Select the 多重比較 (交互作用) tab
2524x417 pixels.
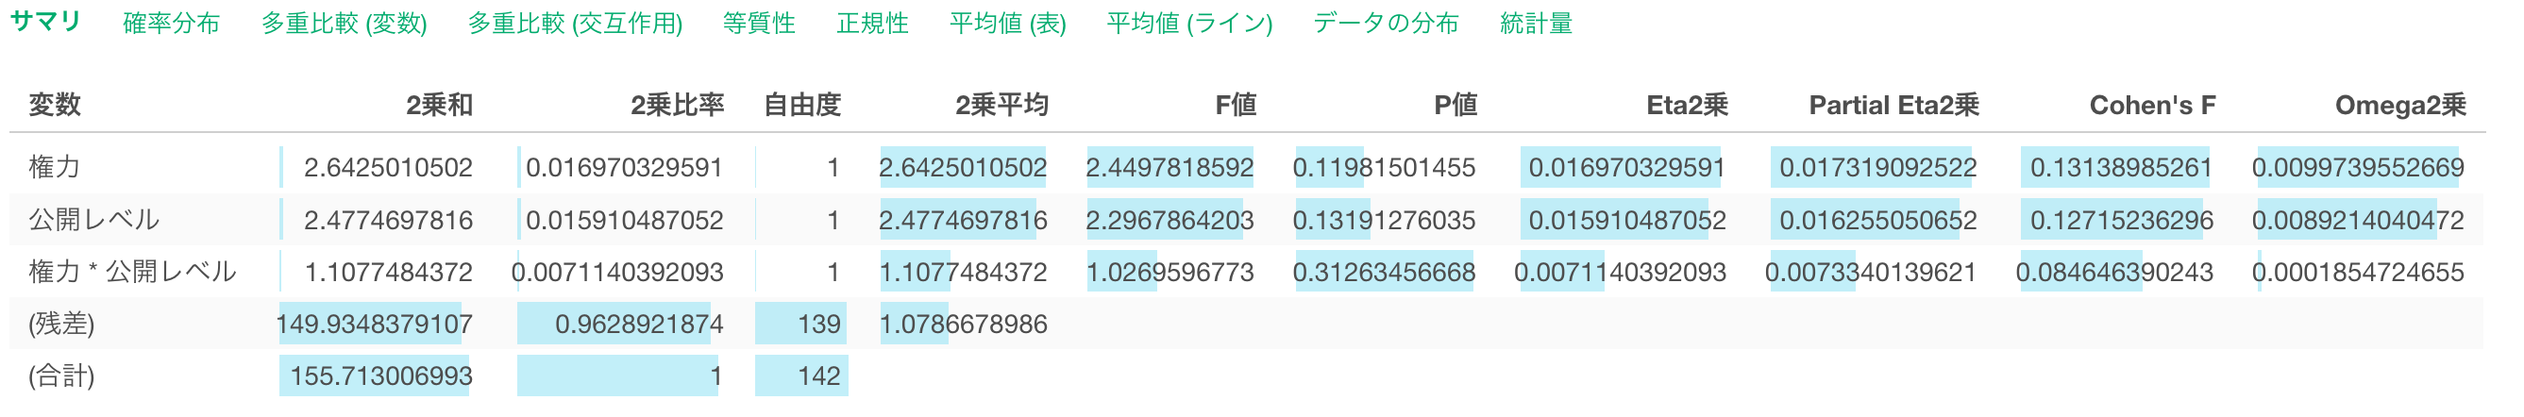click(x=575, y=24)
